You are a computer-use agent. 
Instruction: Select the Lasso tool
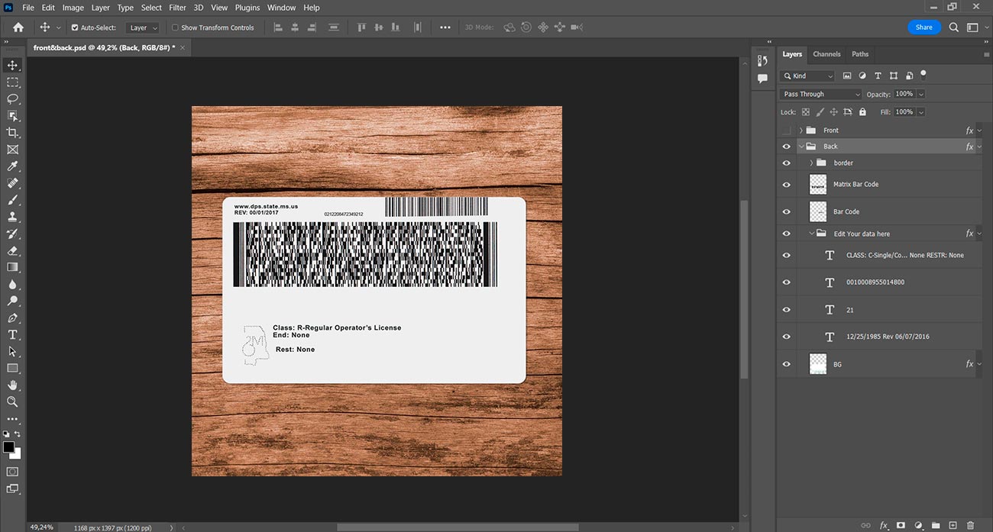coord(12,99)
